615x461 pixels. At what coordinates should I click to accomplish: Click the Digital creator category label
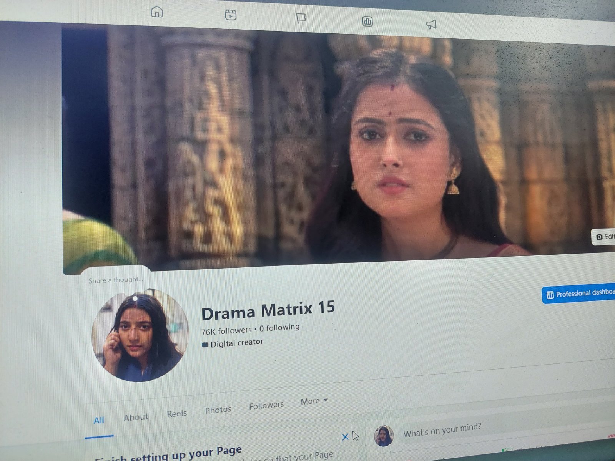point(233,343)
